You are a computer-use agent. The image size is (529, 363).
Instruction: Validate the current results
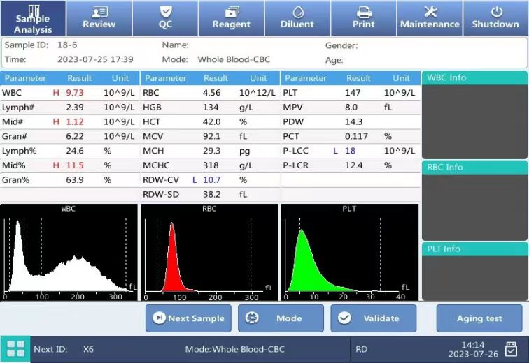373,318
